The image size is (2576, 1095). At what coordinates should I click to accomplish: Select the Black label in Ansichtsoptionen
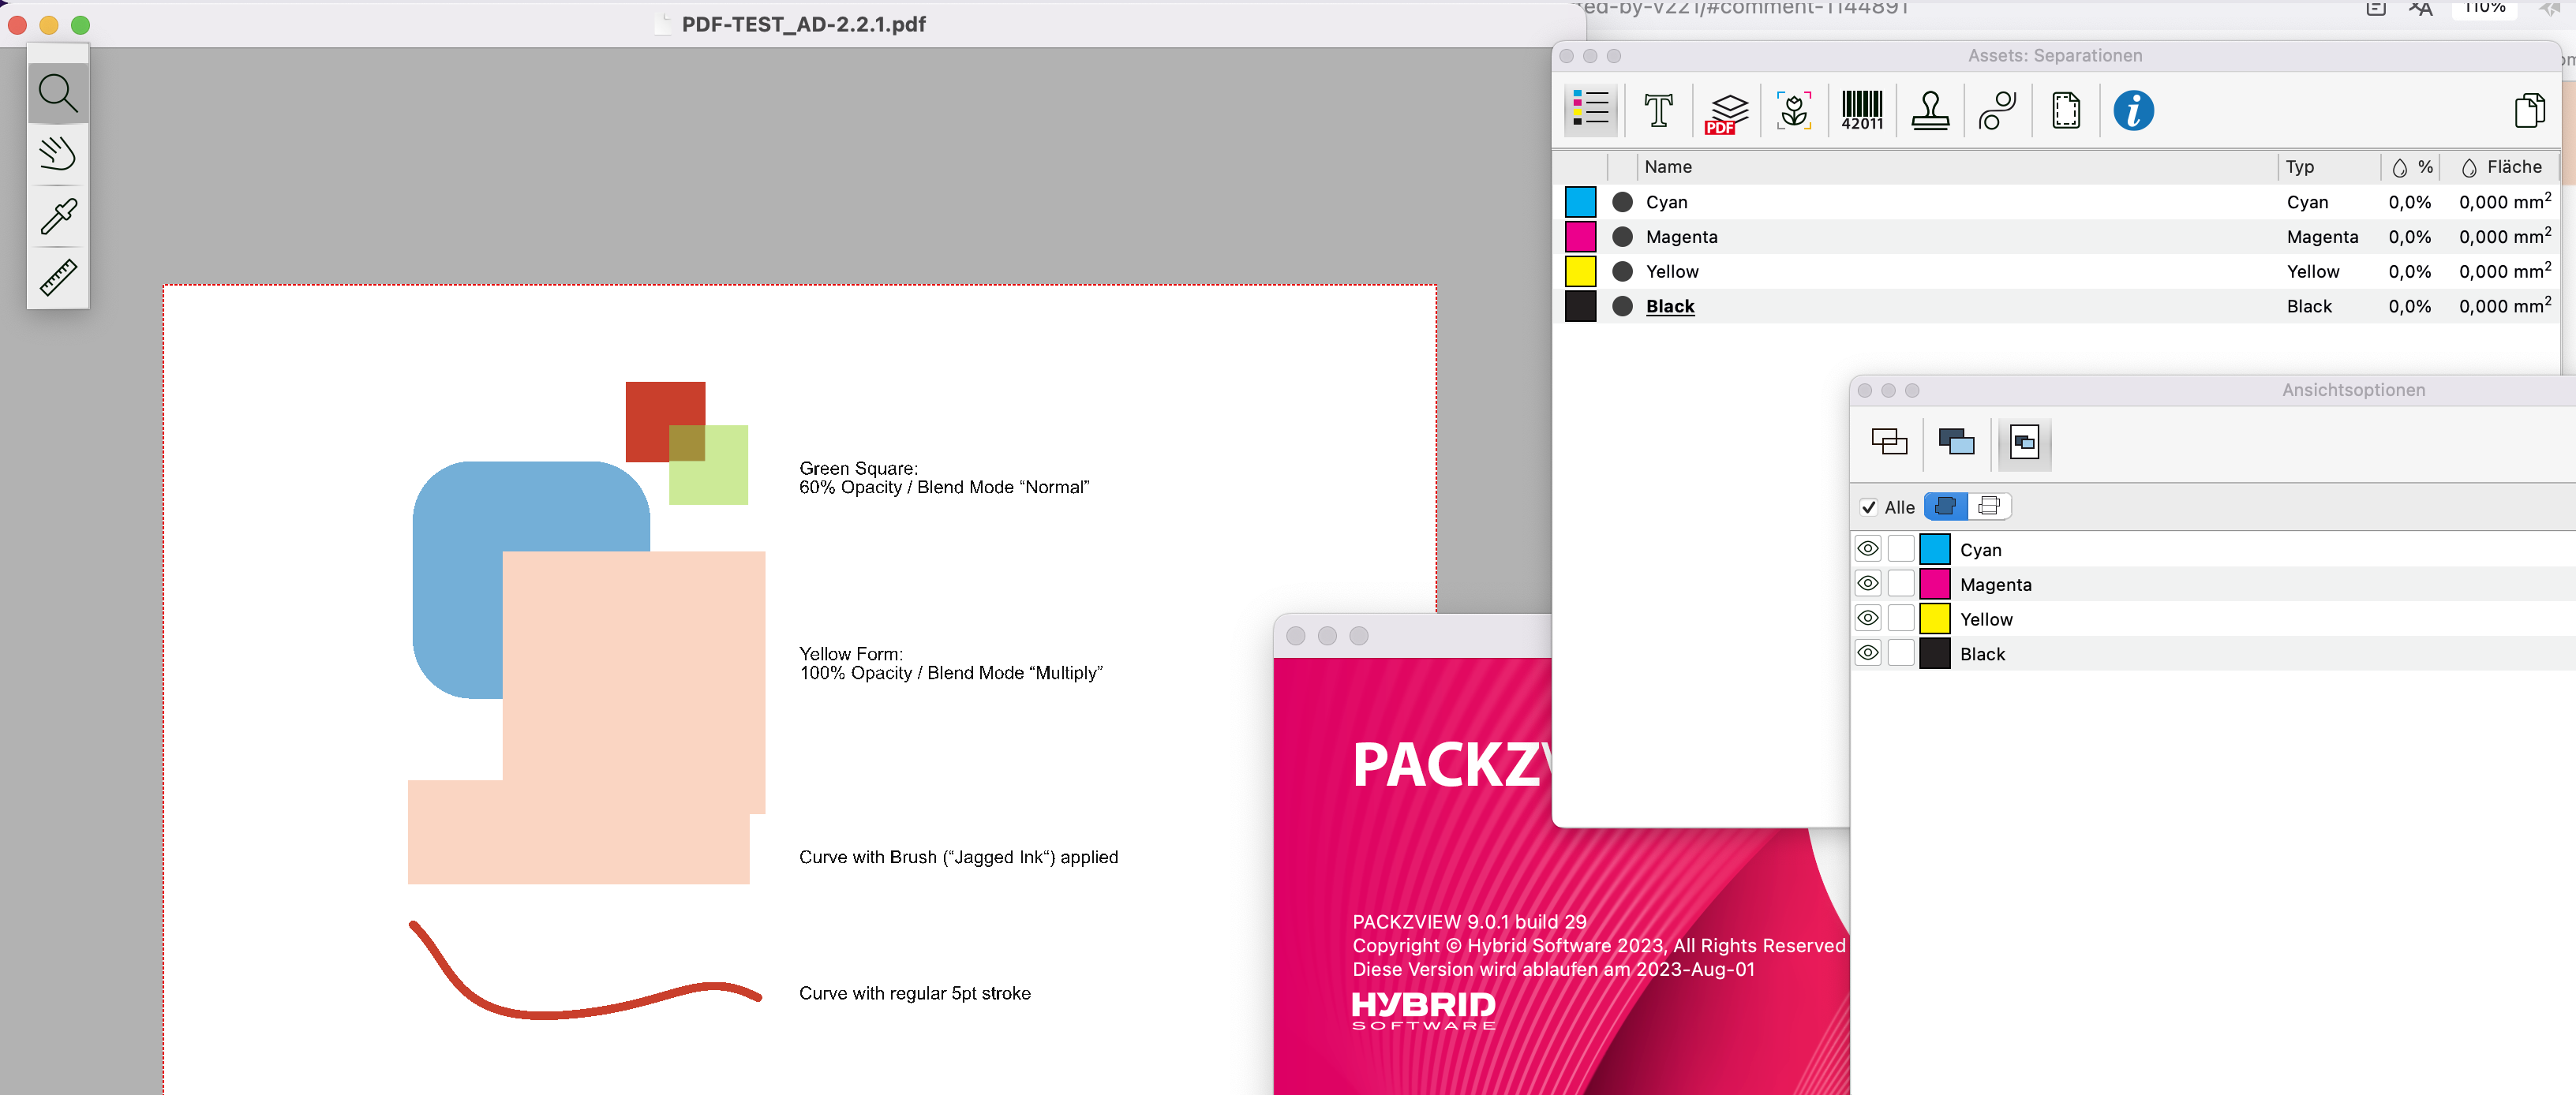(1982, 654)
